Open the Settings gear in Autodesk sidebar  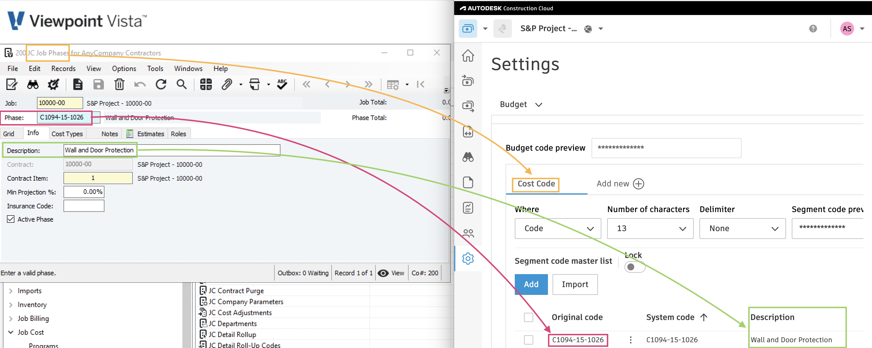[x=468, y=259]
